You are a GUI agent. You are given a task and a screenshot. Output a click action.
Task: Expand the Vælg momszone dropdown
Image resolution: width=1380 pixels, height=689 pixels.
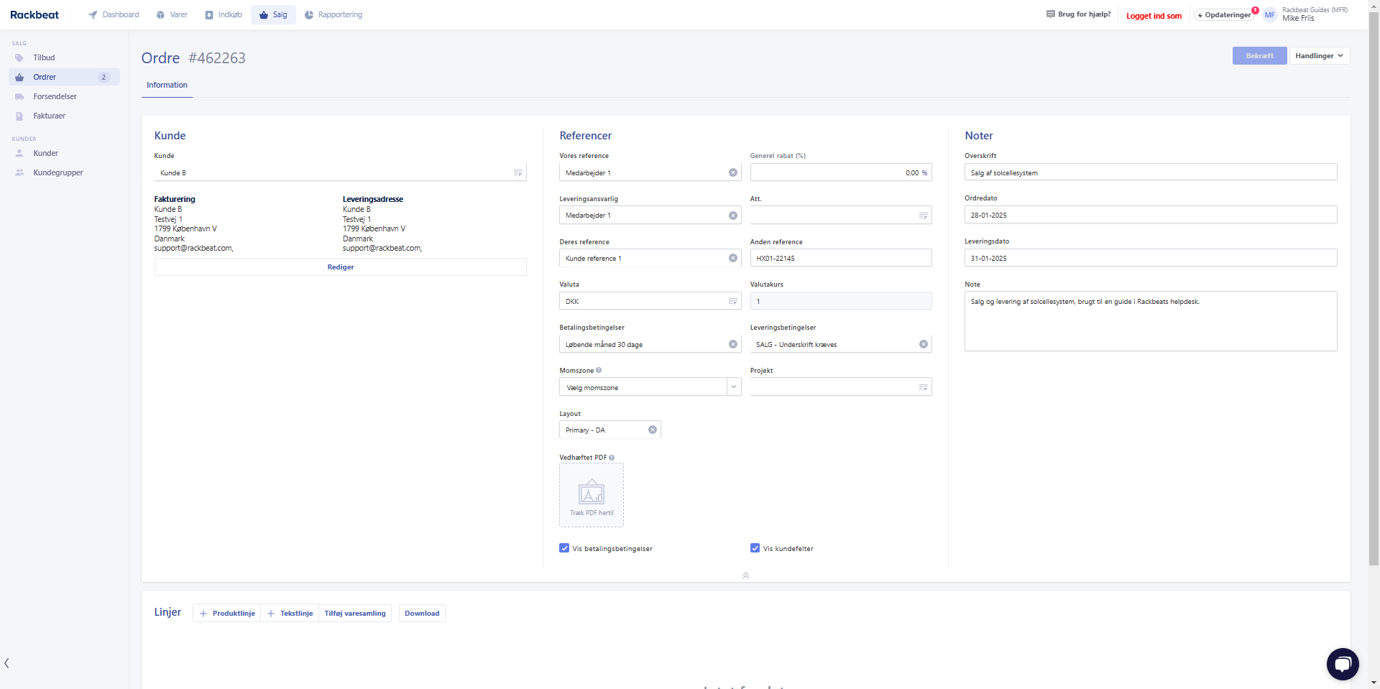733,387
